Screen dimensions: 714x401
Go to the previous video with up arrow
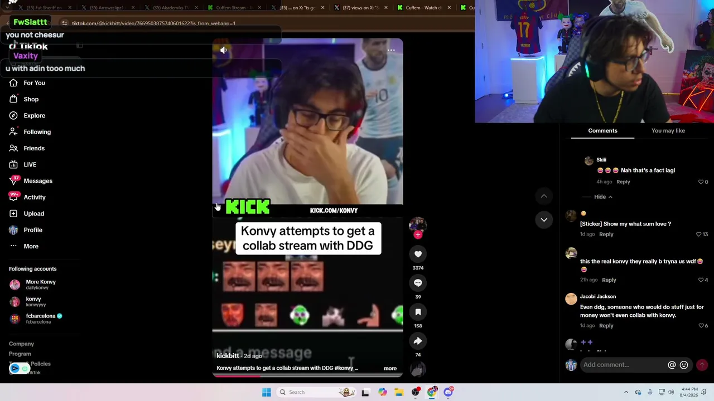click(544, 196)
